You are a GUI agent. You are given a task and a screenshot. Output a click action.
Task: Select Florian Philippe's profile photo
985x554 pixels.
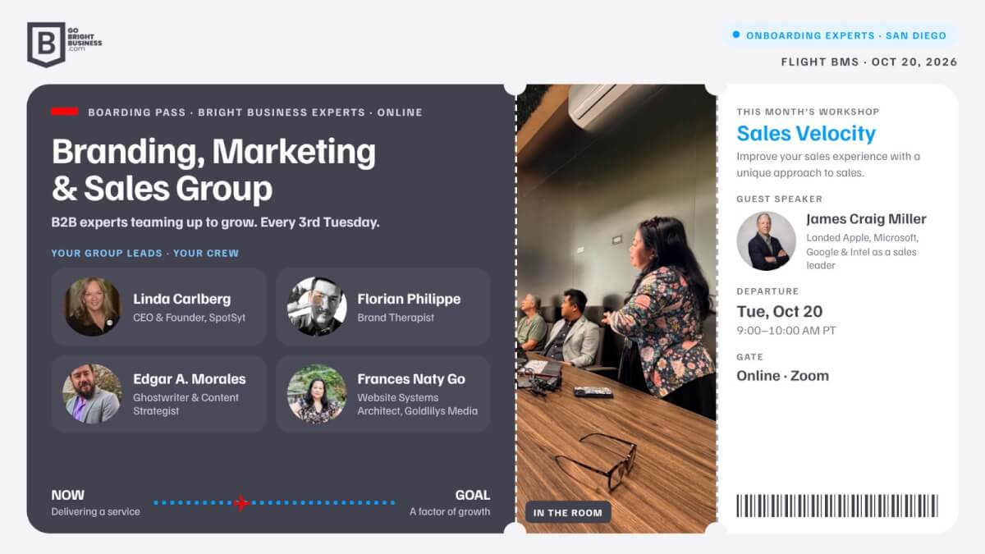(x=317, y=306)
